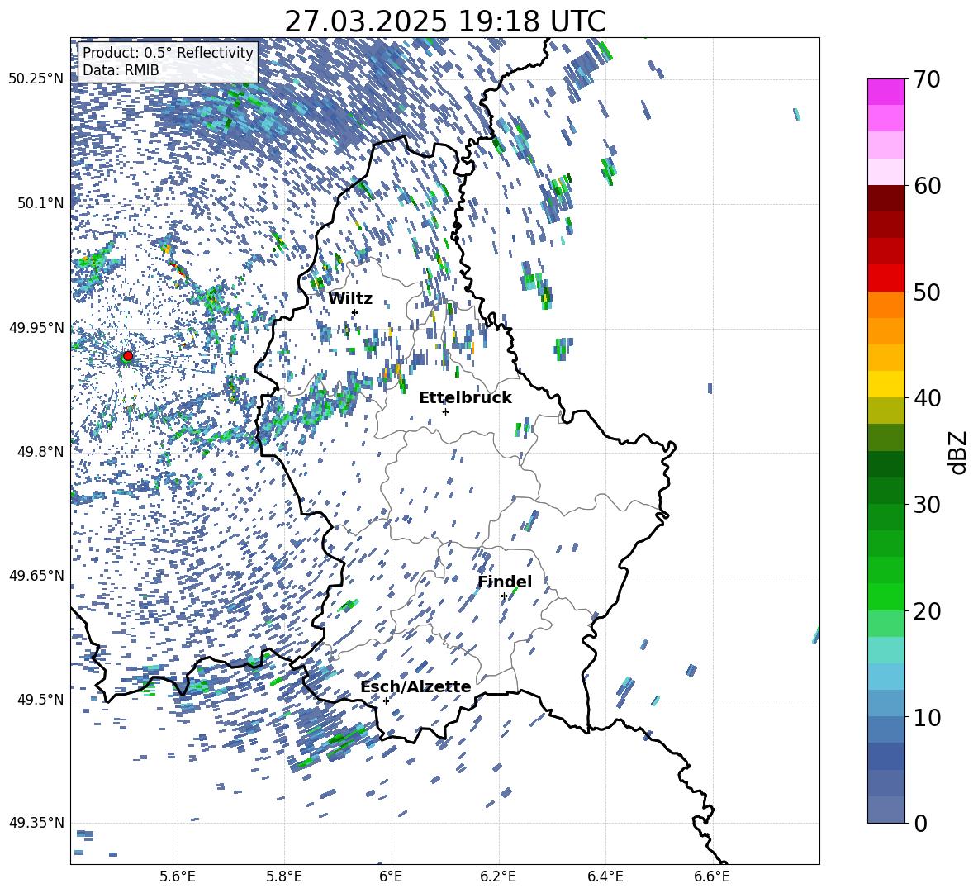This screenshot has width=978, height=893.
Task: Click the Ettelbruck city label
Action: 465,398
